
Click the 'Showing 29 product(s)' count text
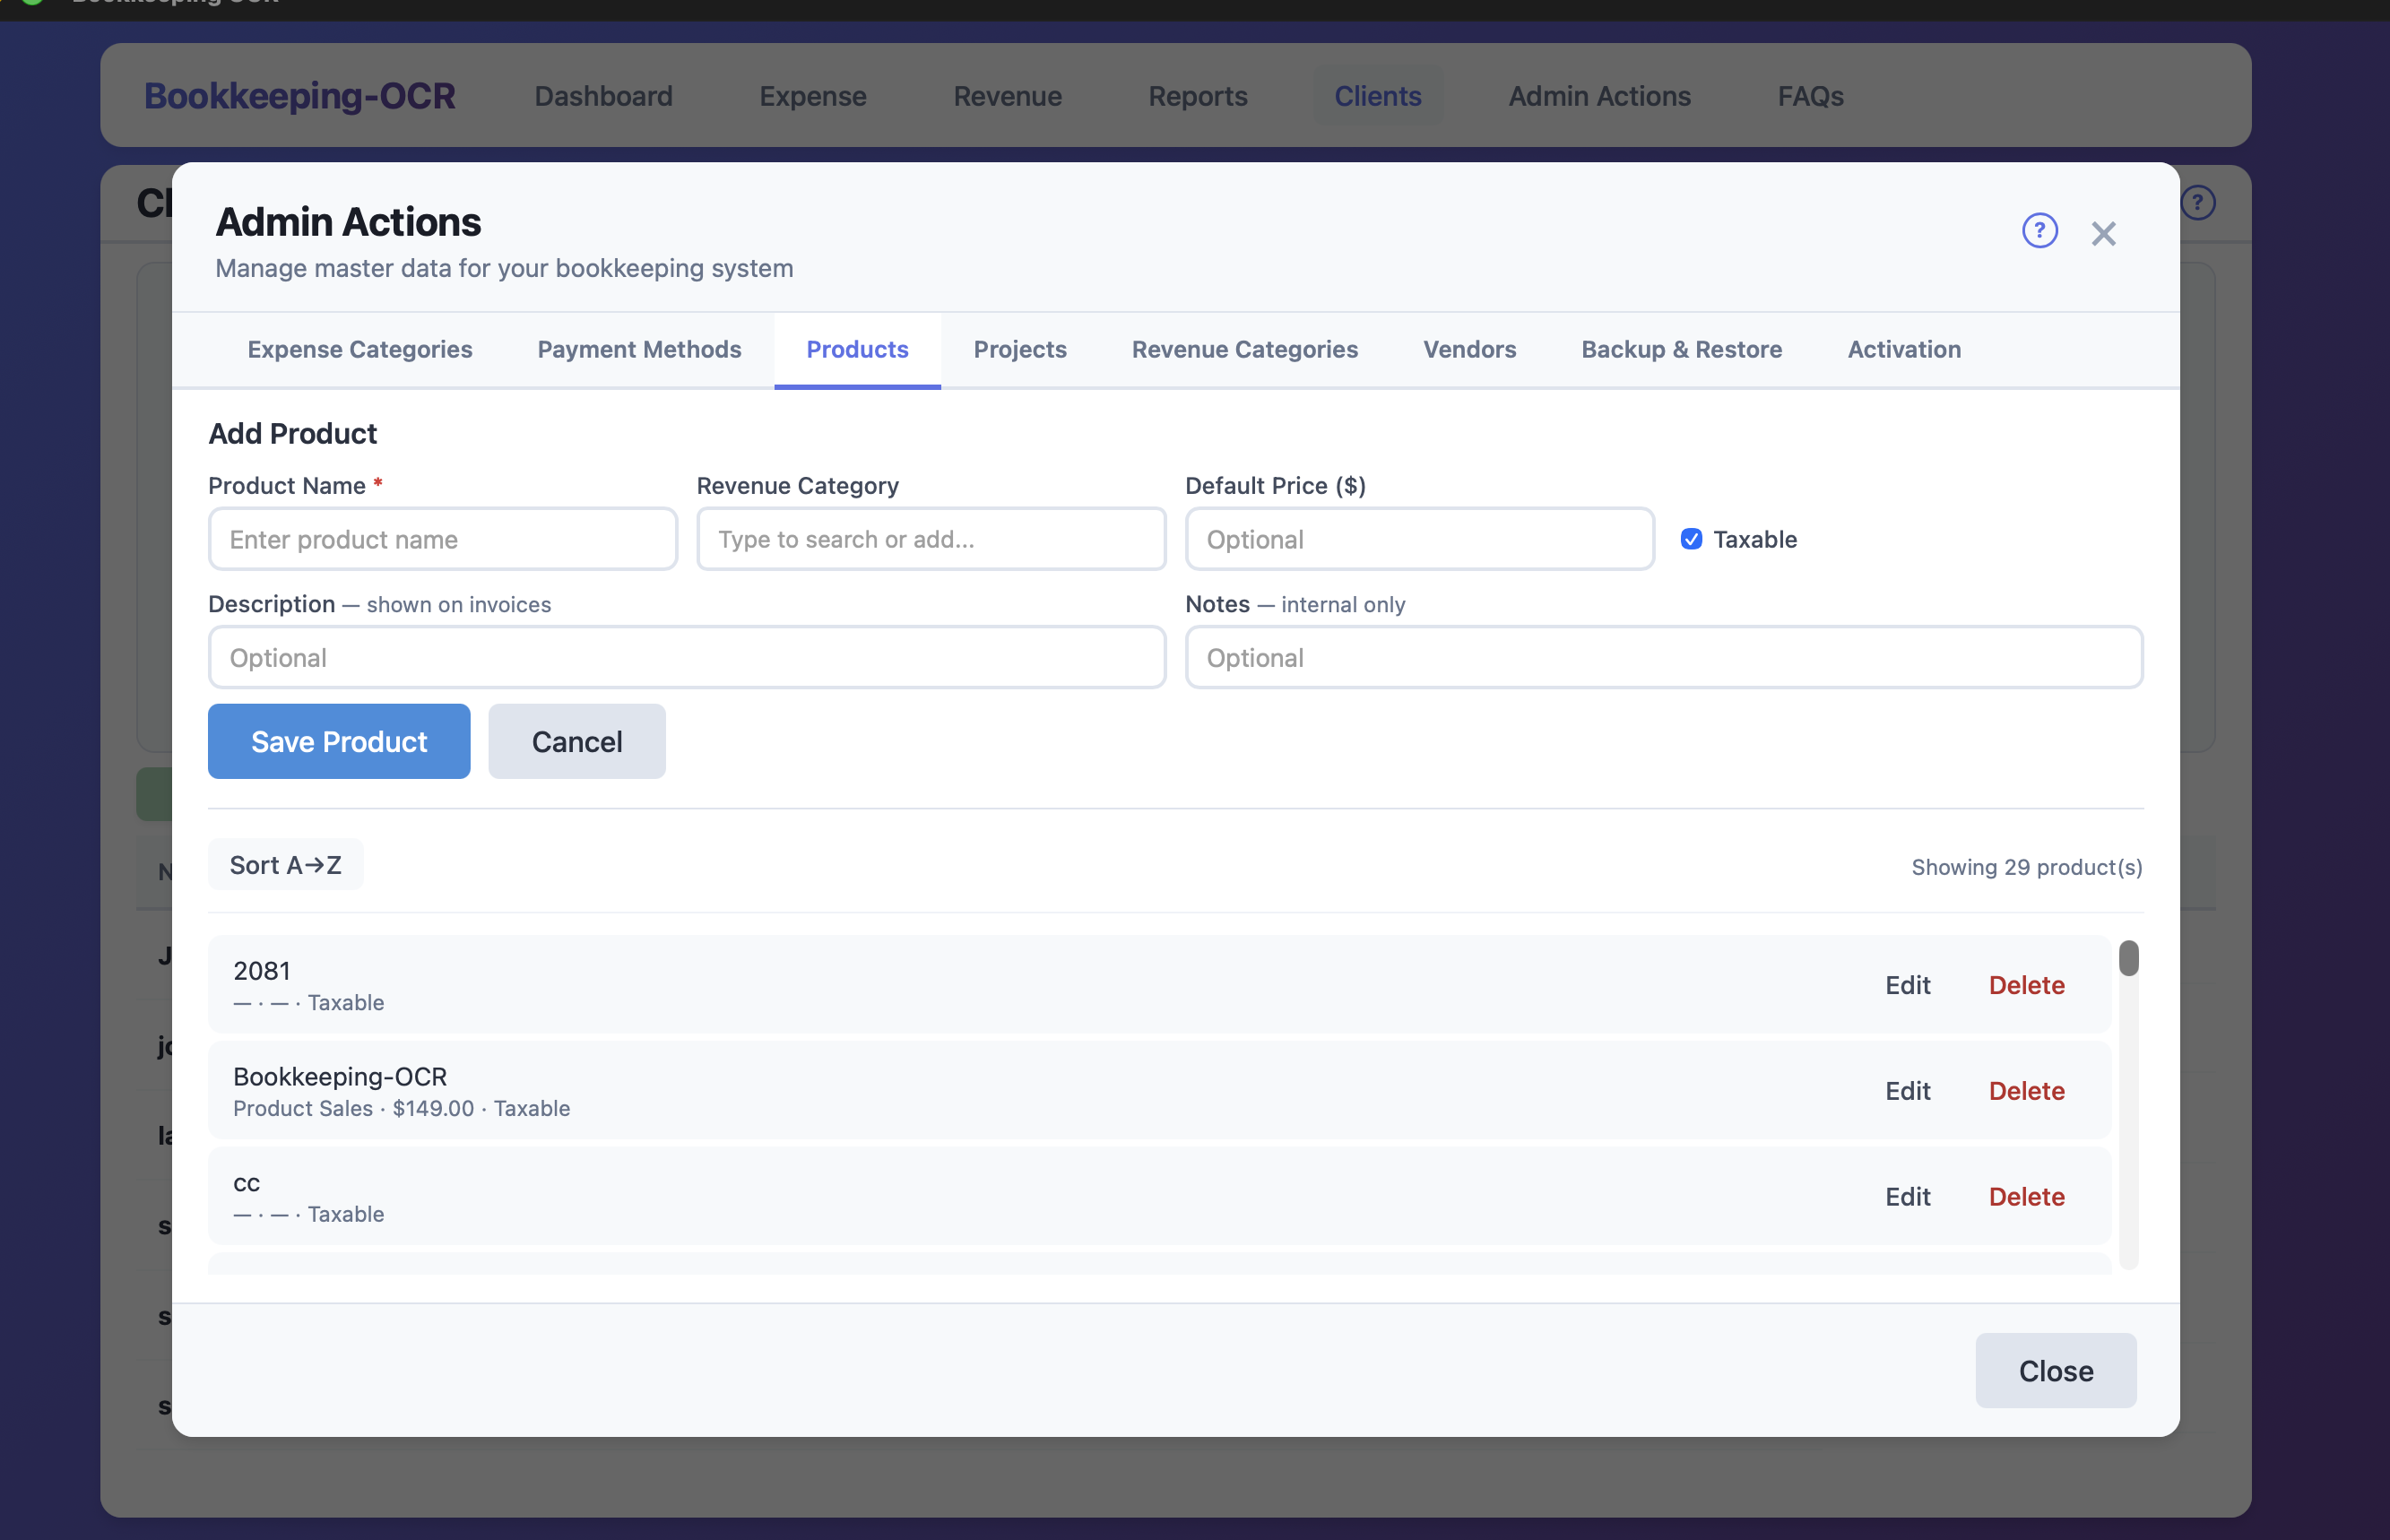2026,867
